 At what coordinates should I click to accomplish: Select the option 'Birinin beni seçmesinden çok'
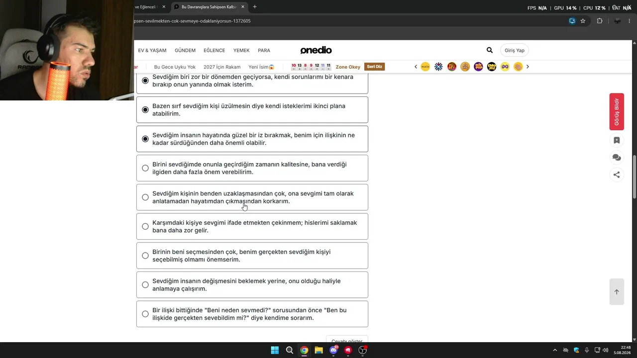pyautogui.click(x=252, y=256)
